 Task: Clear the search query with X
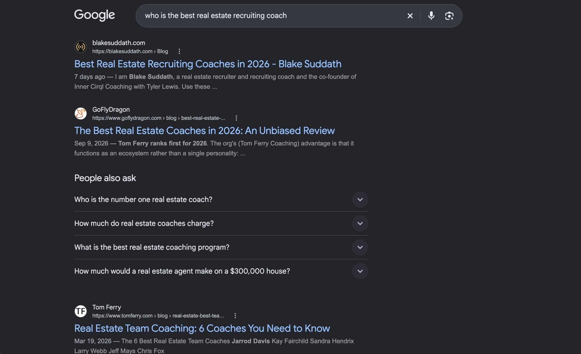coord(410,16)
